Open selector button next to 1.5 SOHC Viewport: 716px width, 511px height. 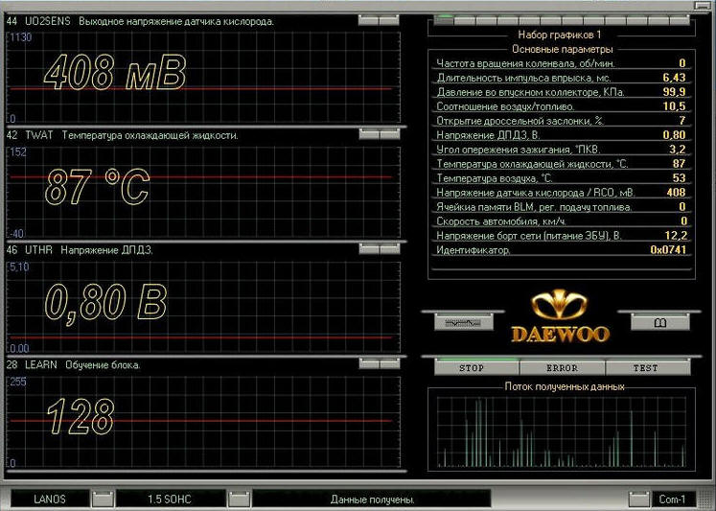point(239,499)
